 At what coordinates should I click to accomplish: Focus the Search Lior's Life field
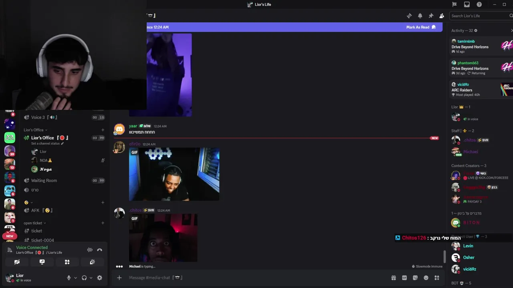(480, 16)
